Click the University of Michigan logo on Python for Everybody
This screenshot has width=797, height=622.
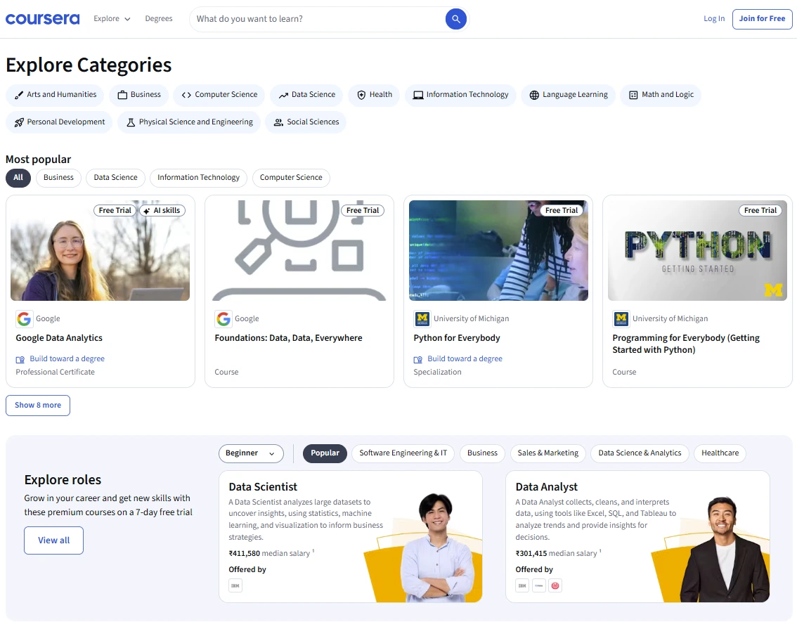click(422, 318)
